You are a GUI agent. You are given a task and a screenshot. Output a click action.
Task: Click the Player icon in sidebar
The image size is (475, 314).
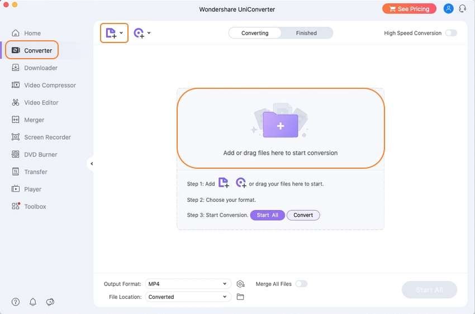coord(16,189)
